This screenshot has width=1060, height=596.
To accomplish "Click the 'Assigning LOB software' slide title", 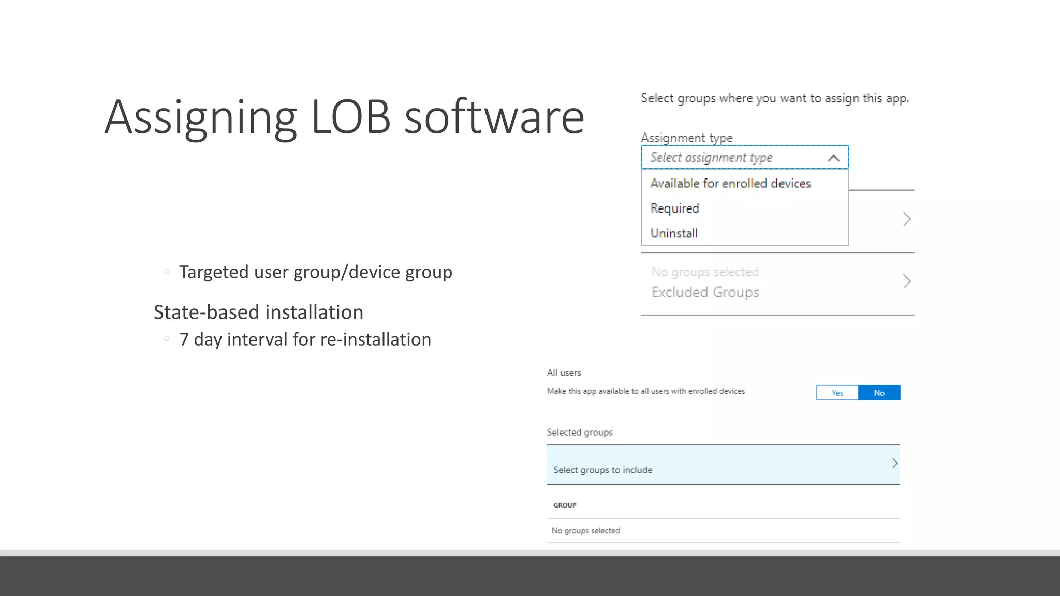I will 344,117.
